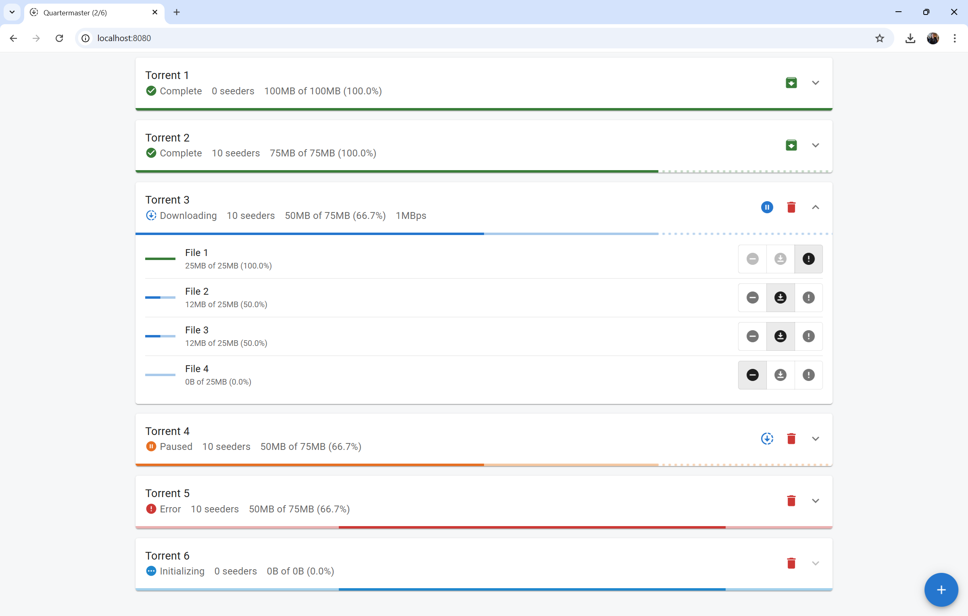The width and height of the screenshot is (968, 616).
Task: Click the File 2 name
Action: pyautogui.click(x=196, y=291)
